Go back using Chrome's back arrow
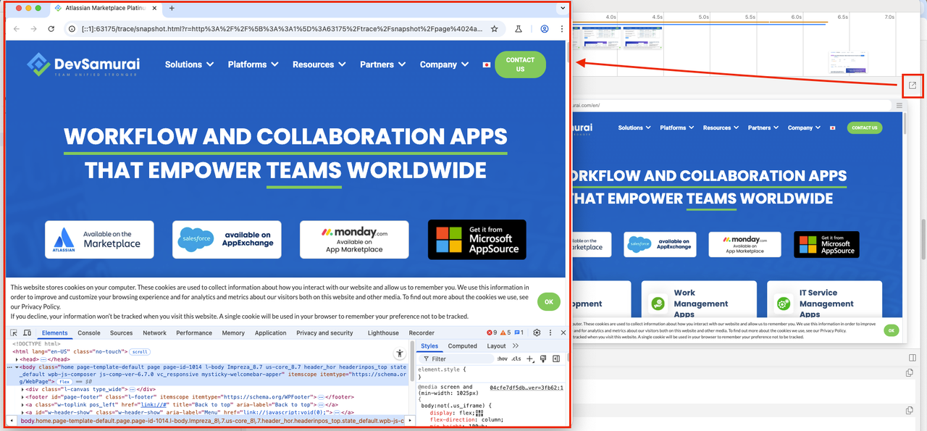Viewport: 927px width, 431px height. coord(16,29)
